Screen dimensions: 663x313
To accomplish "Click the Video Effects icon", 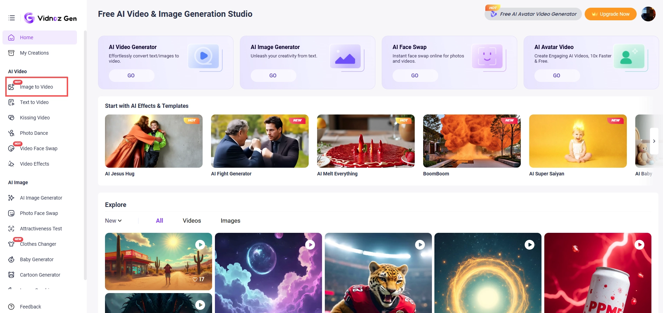I will [x=11, y=164].
